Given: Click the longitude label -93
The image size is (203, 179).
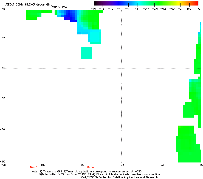Looking at the screenshot, I should [161, 165].
